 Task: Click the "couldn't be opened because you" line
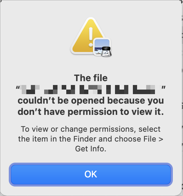[91, 100]
